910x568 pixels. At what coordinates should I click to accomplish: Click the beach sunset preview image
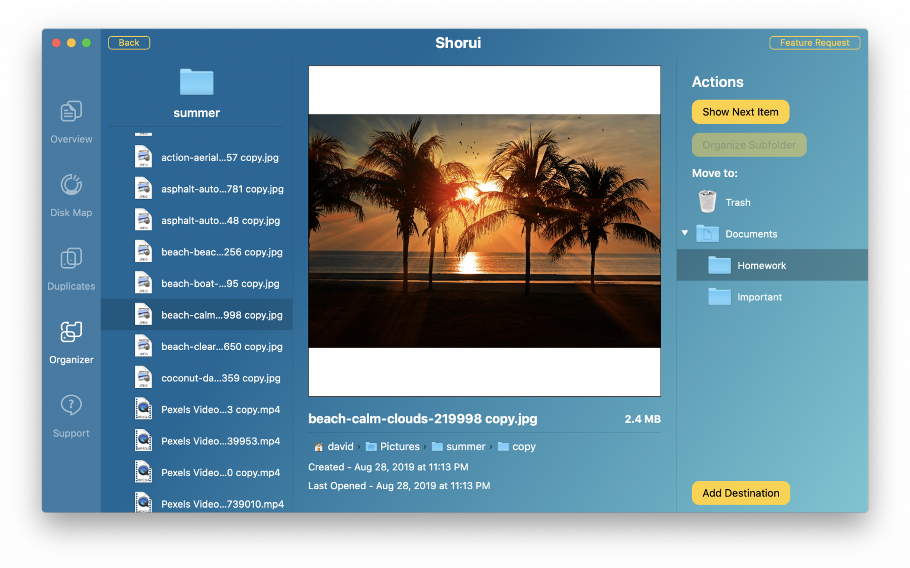pyautogui.click(x=484, y=230)
